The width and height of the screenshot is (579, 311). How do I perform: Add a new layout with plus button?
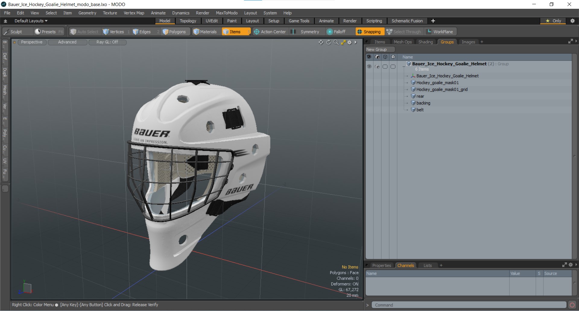click(x=433, y=21)
